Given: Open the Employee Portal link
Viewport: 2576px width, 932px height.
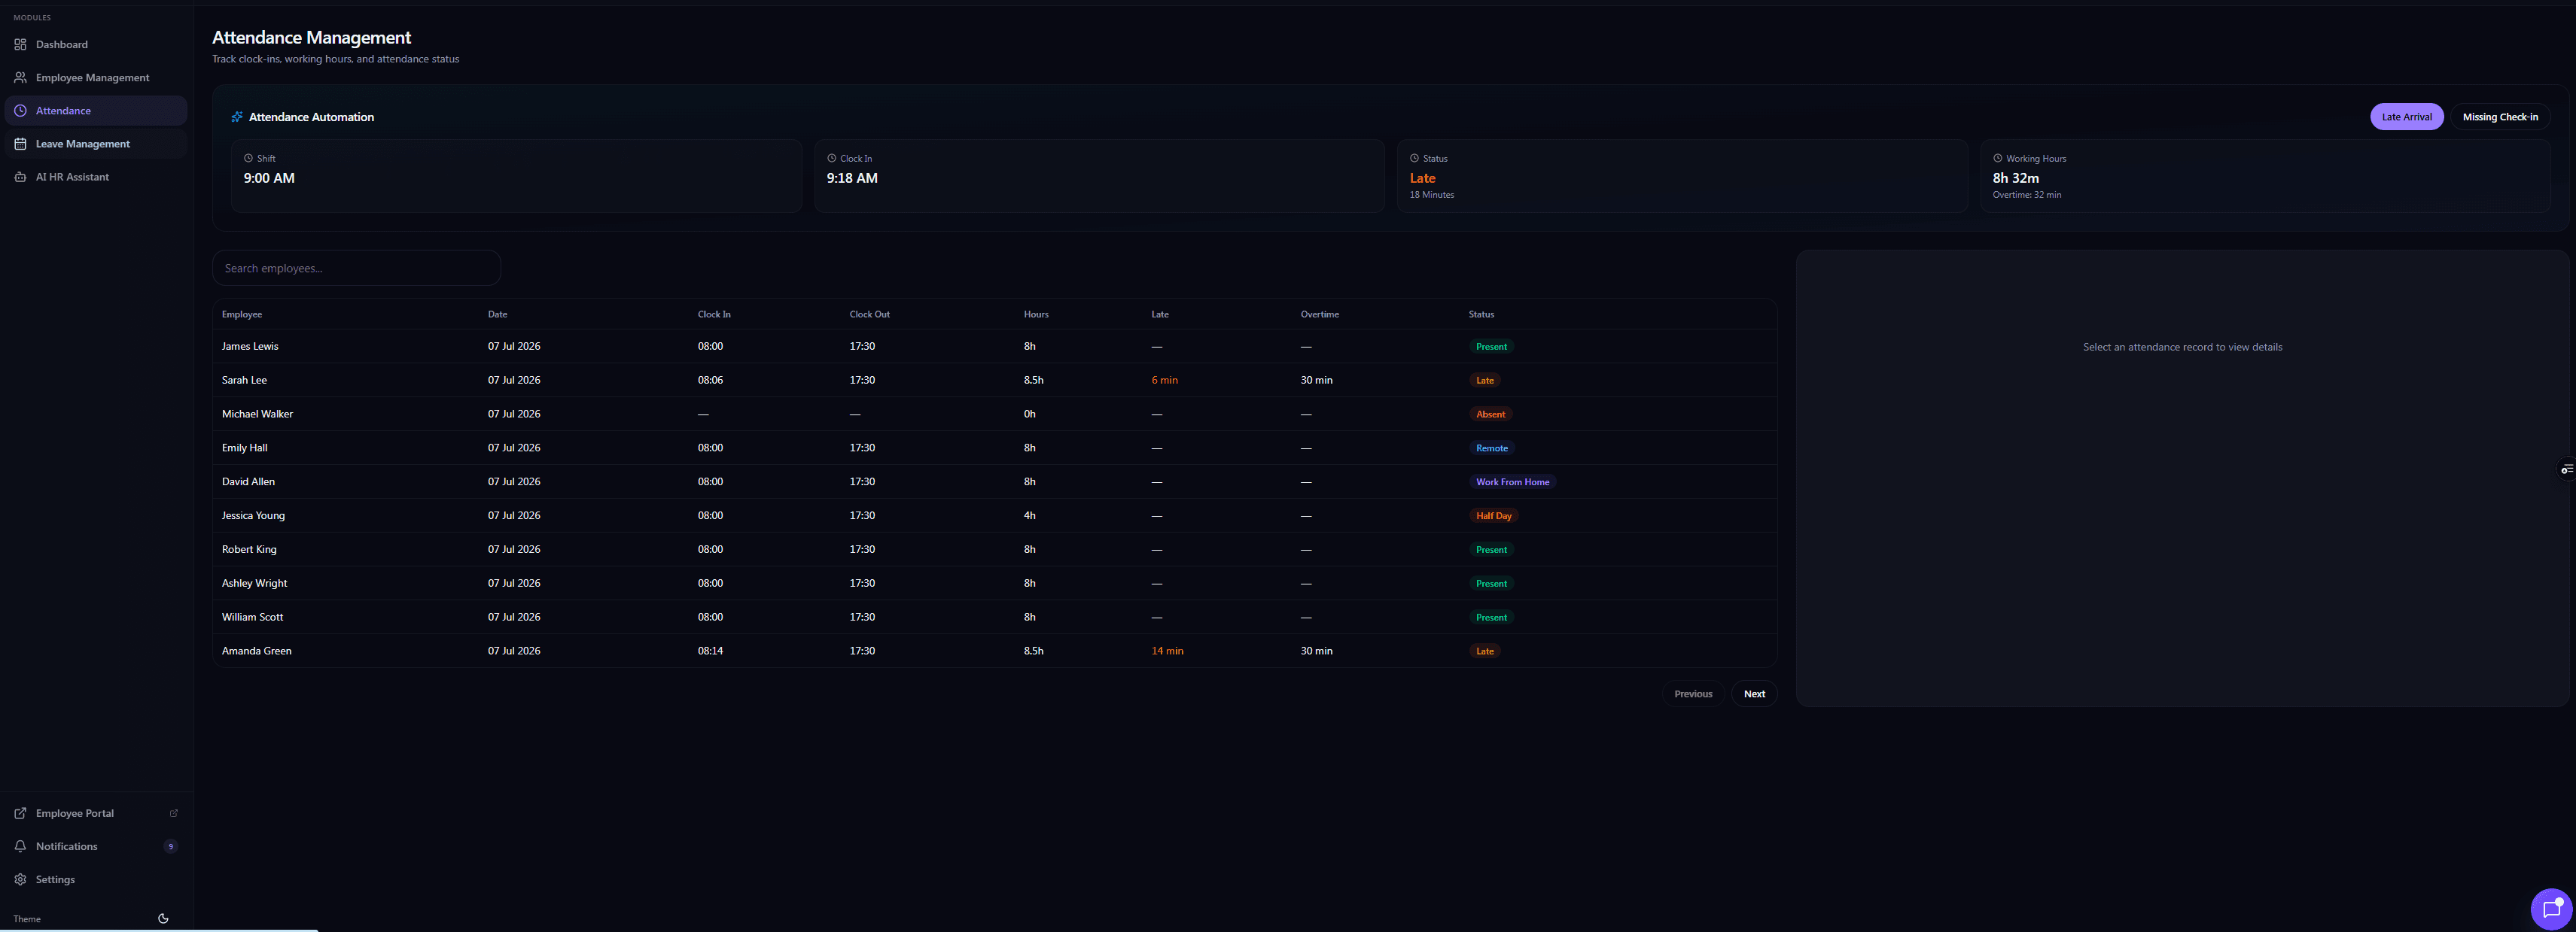Looking at the screenshot, I should tap(96, 813).
